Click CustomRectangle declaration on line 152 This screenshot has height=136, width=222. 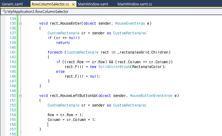point(63,105)
